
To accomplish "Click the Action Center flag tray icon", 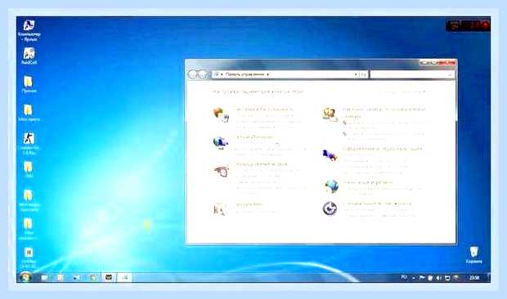I will point(422,278).
